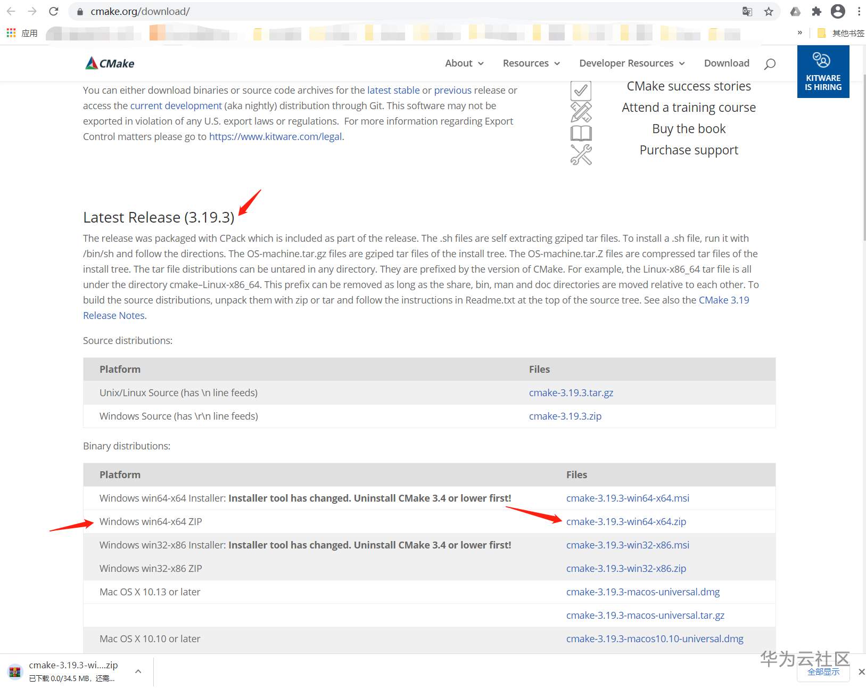Show more bookmarks with the chevron overflow

[x=799, y=32]
